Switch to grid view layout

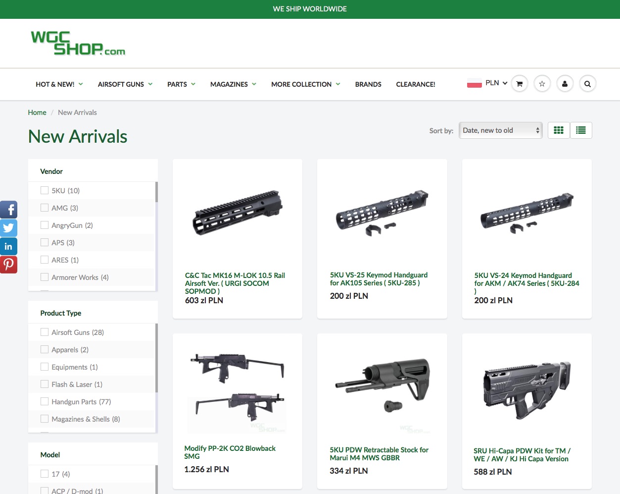[559, 130]
